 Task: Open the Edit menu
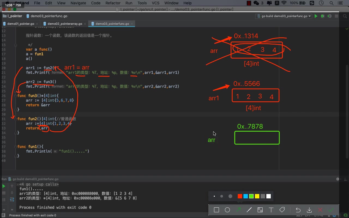pyautogui.click(x=49, y=3)
